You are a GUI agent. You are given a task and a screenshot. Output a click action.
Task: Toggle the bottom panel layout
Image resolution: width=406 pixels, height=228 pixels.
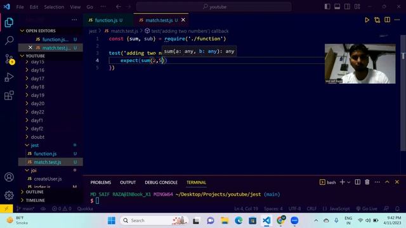(337, 7)
